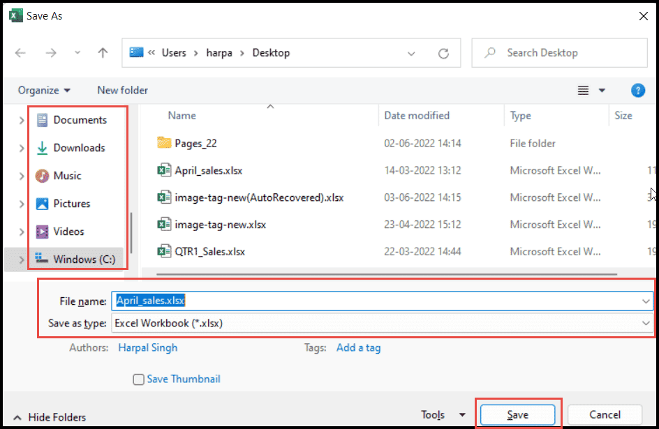Click inside the File name field
This screenshot has height=429, width=659.
pyautogui.click(x=279, y=301)
